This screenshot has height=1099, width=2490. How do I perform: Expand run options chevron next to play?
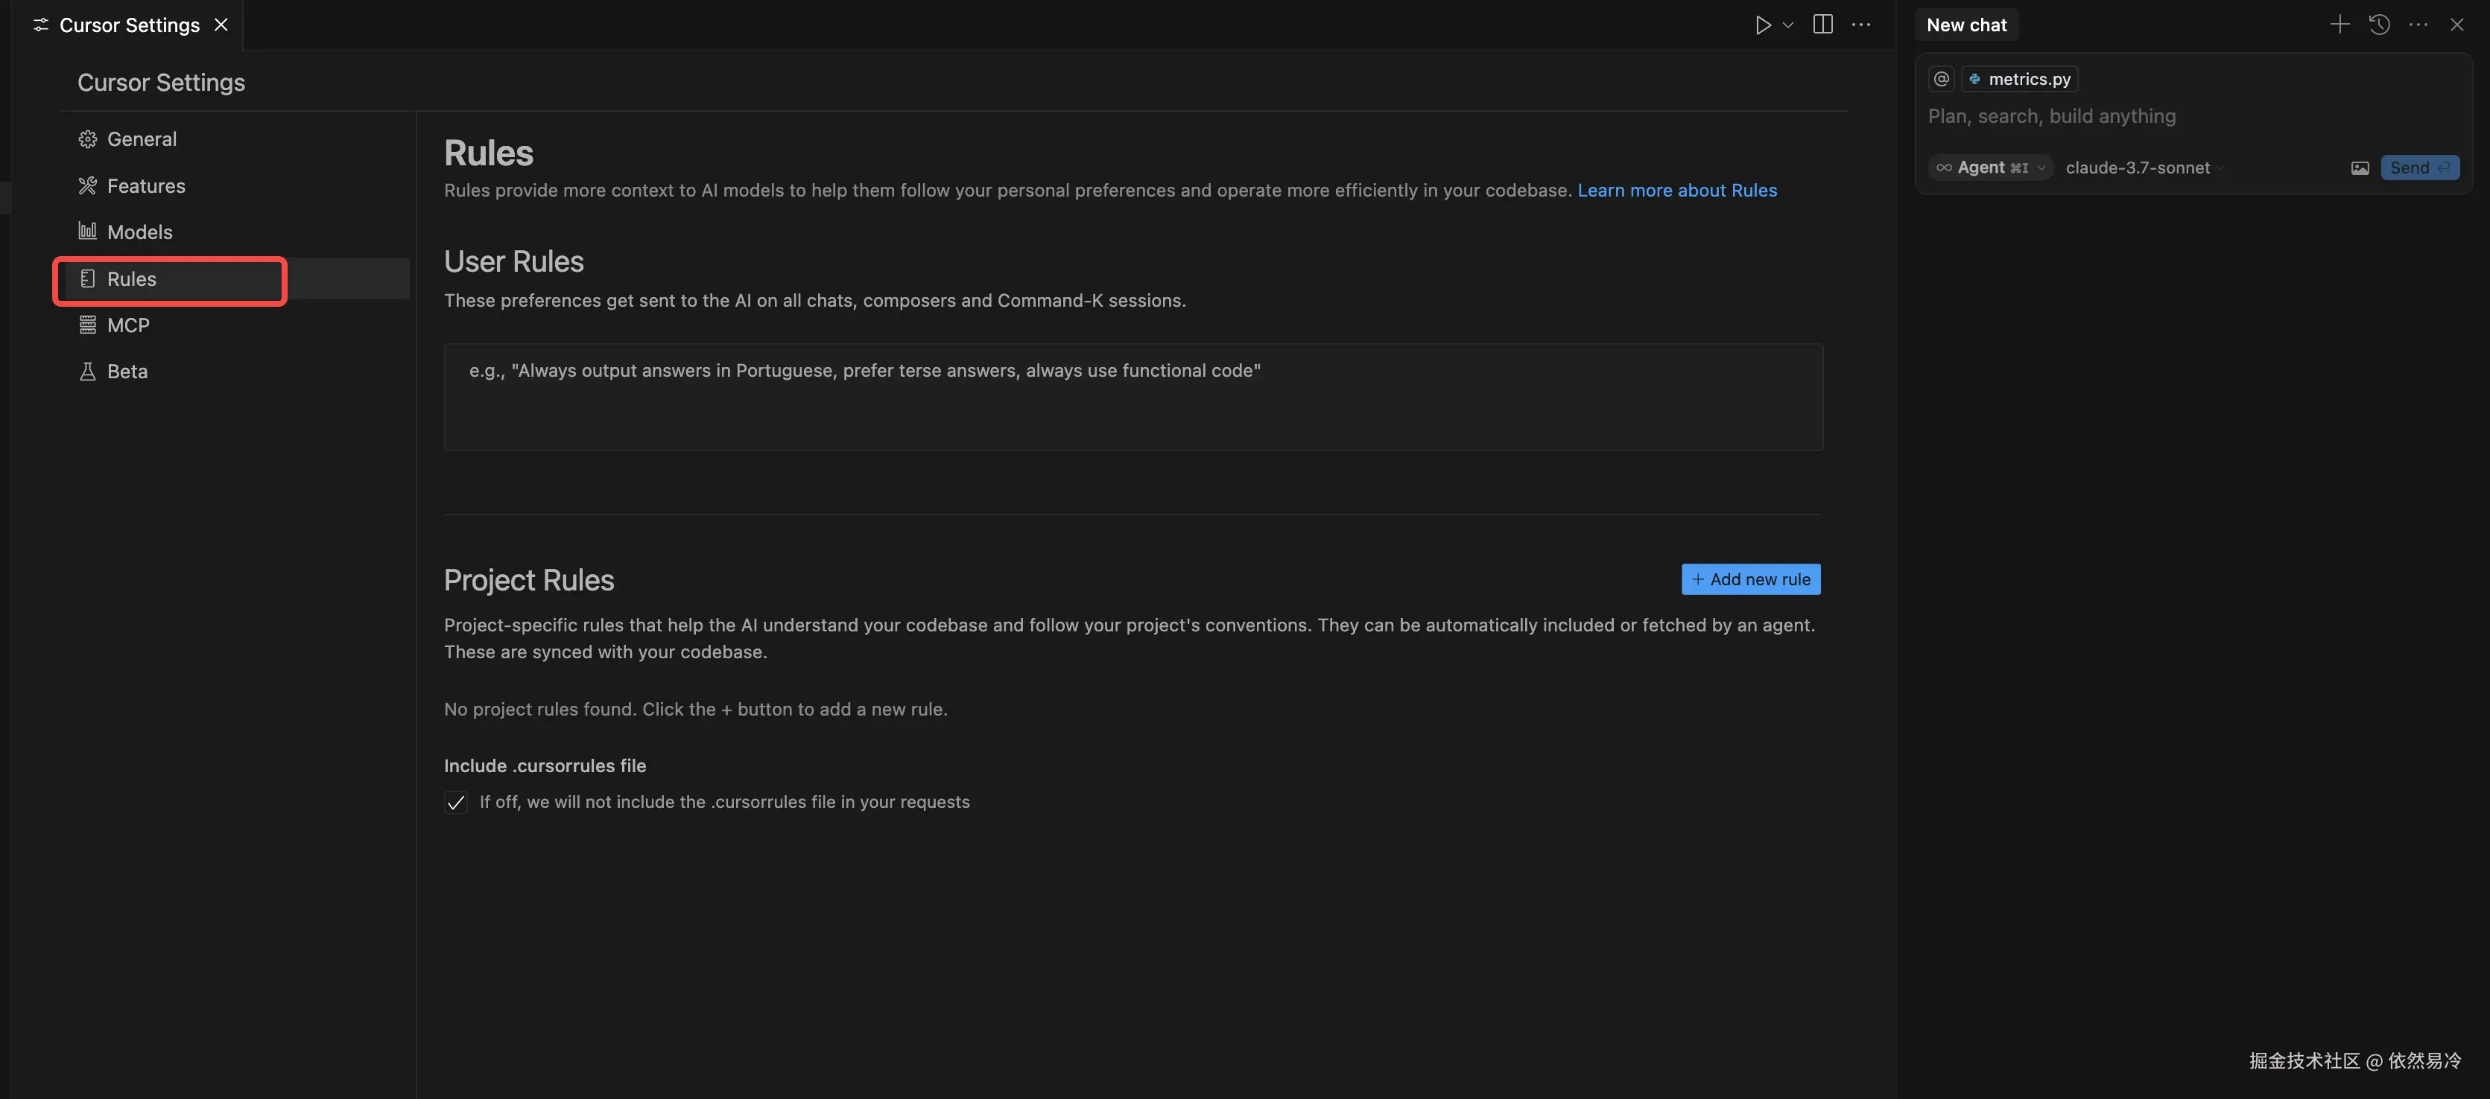tap(1788, 25)
